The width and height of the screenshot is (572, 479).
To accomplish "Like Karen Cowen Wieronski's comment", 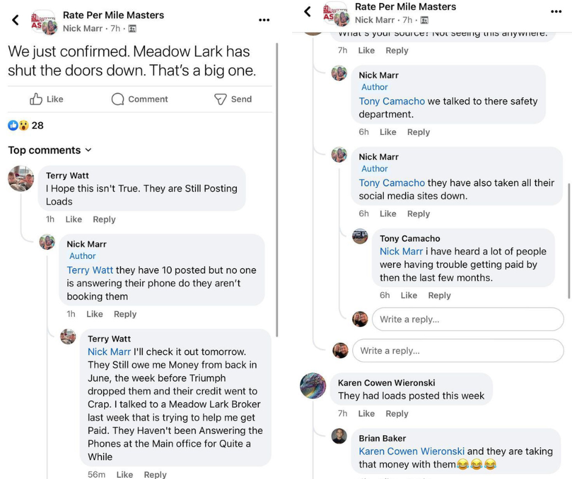I will point(366,413).
